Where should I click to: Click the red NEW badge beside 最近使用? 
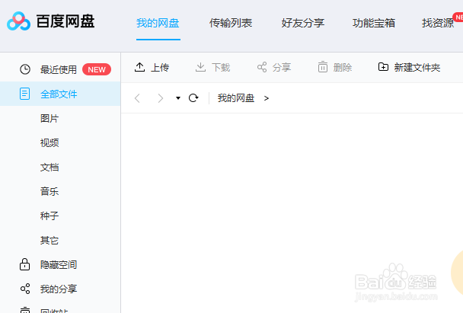point(97,69)
